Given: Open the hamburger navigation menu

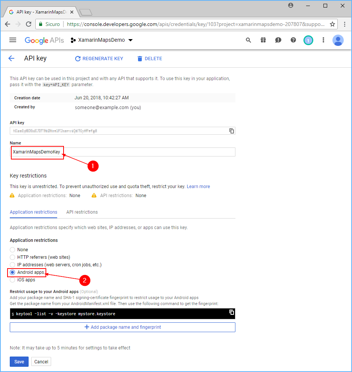Looking at the screenshot, I should 13,40.
